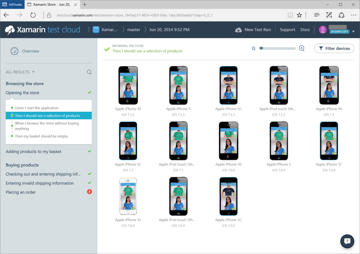This screenshot has width=360, height=254.
Task: Expand Checking out and entering shipping info test
Action: [x=43, y=174]
